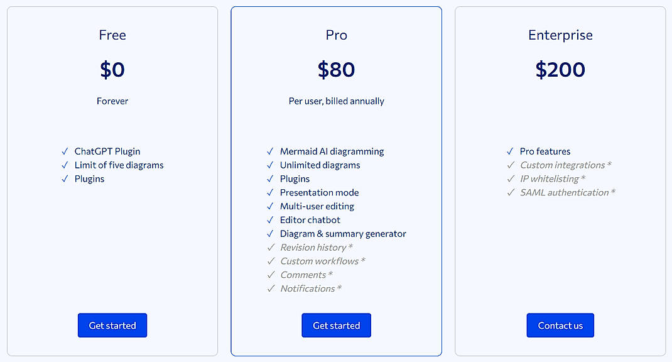The height and width of the screenshot is (362, 672).
Task: Click the checkmark beside Presentation mode
Action: tap(269, 192)
